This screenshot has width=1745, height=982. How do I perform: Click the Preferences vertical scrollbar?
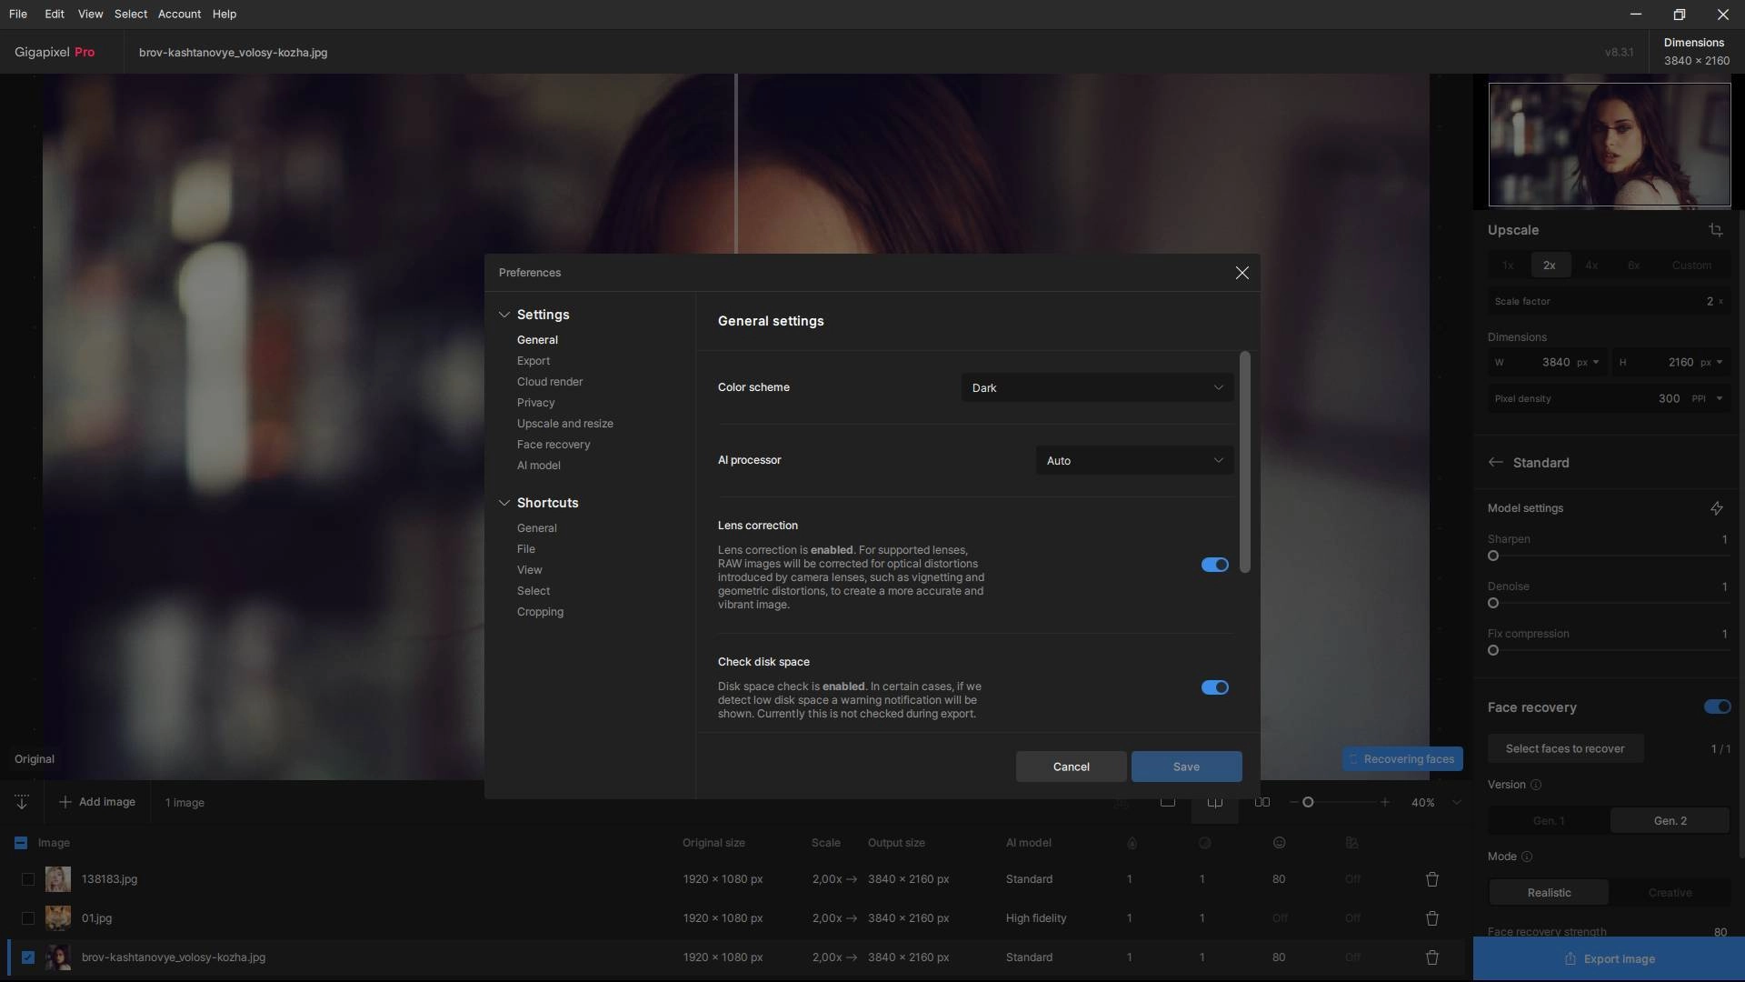[x=1244, y=462]
